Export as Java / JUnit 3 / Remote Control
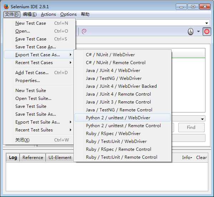Viewport: 214px width, 197px height. (123, 102)
